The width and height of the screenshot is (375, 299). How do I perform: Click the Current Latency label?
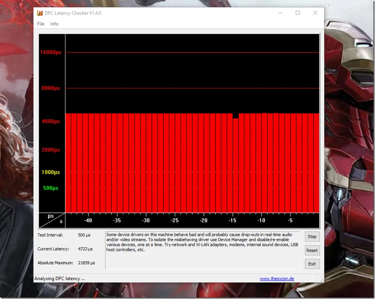pyautogui.click(x=53, y=249)
